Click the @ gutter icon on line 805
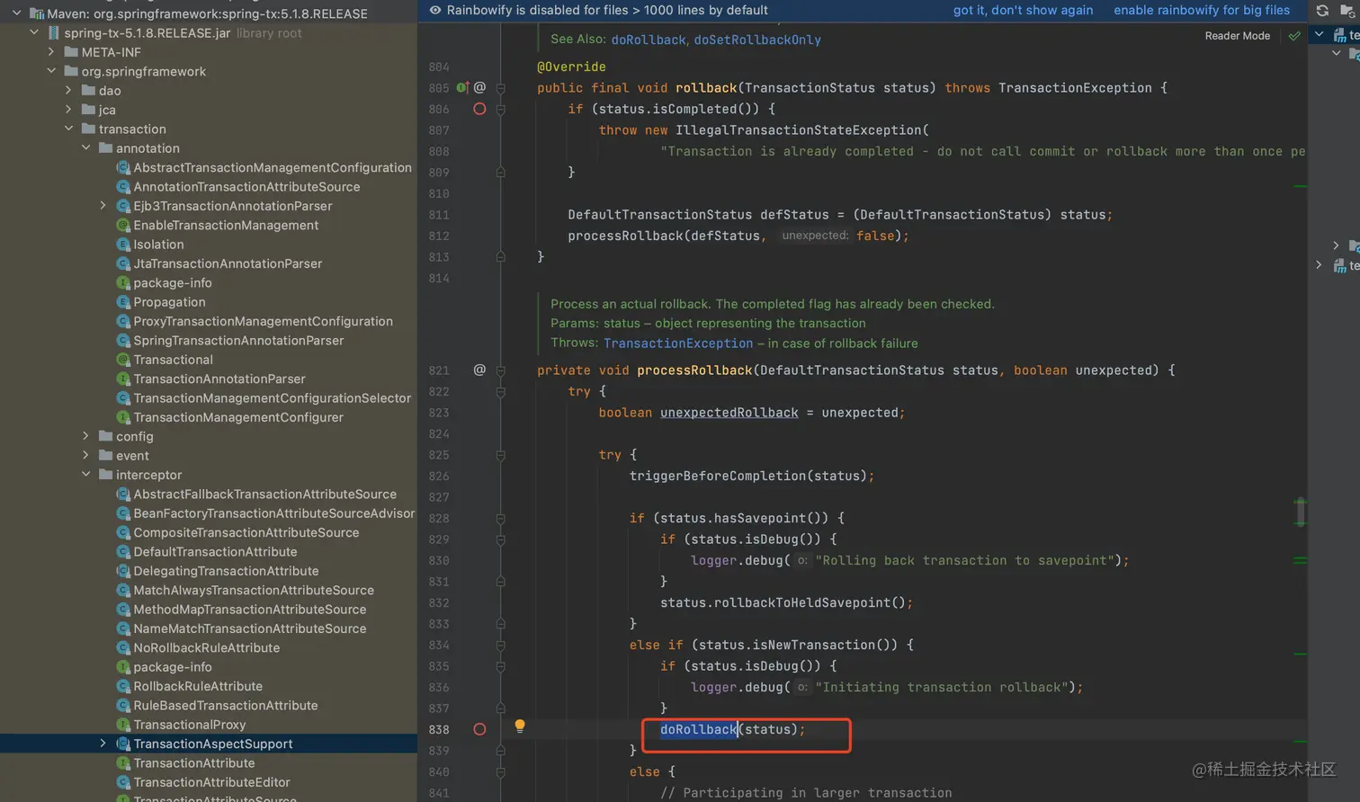Viewport: 1360px width, 802px height. click(479, 87)
